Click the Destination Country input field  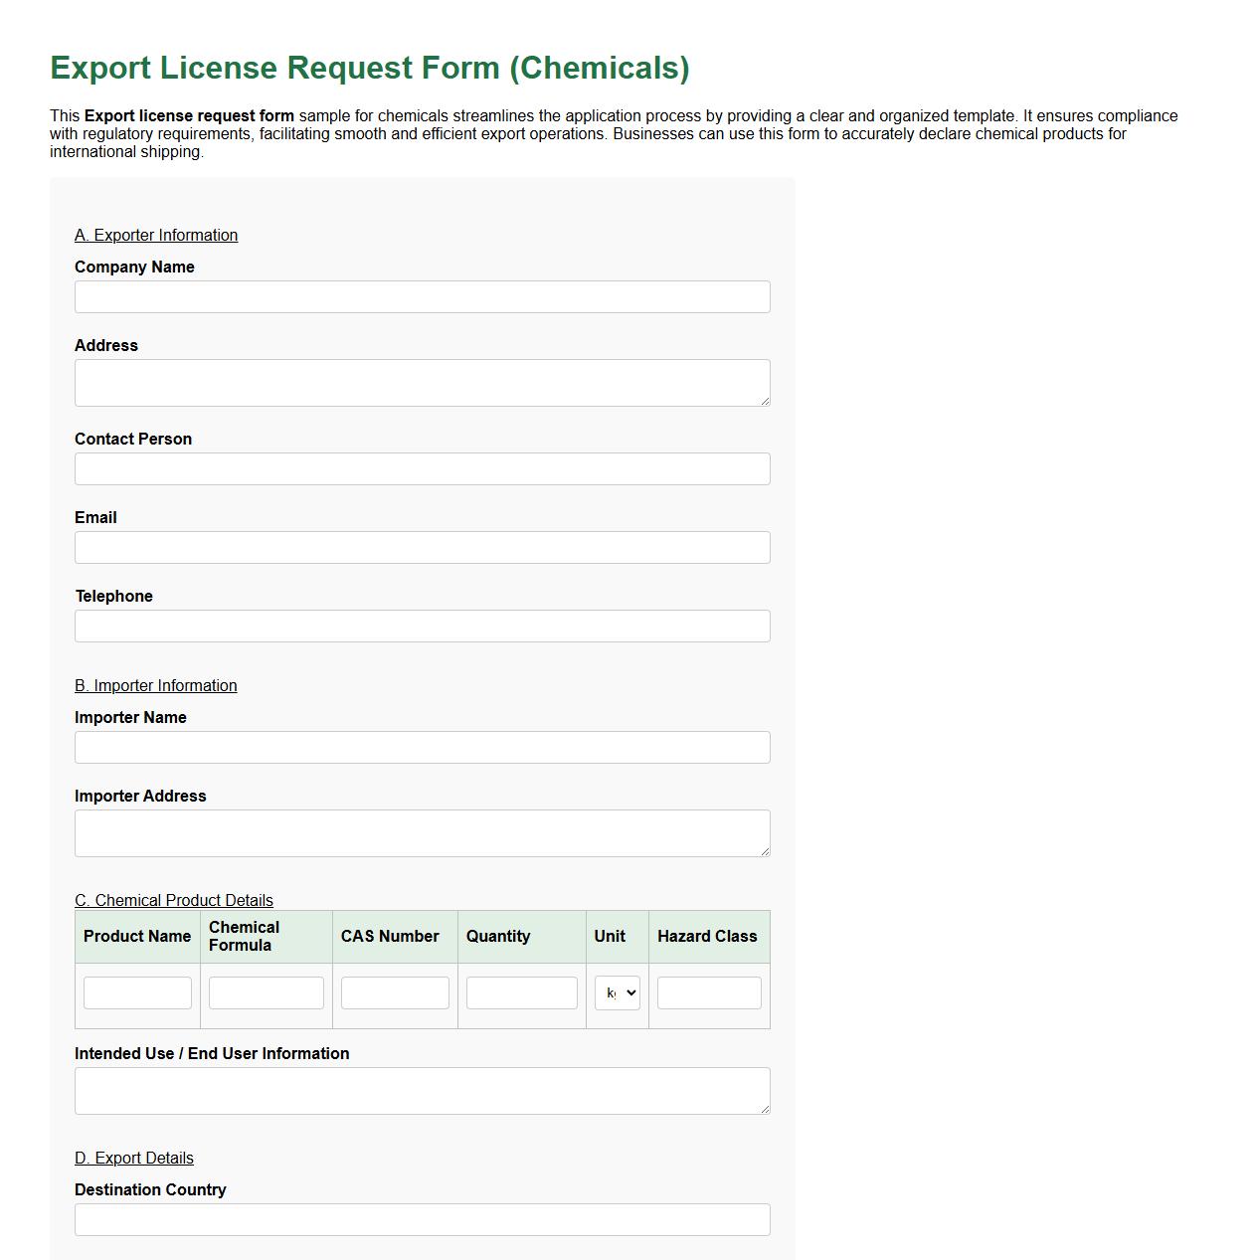pyautogui.click(x=422, y=1219)
